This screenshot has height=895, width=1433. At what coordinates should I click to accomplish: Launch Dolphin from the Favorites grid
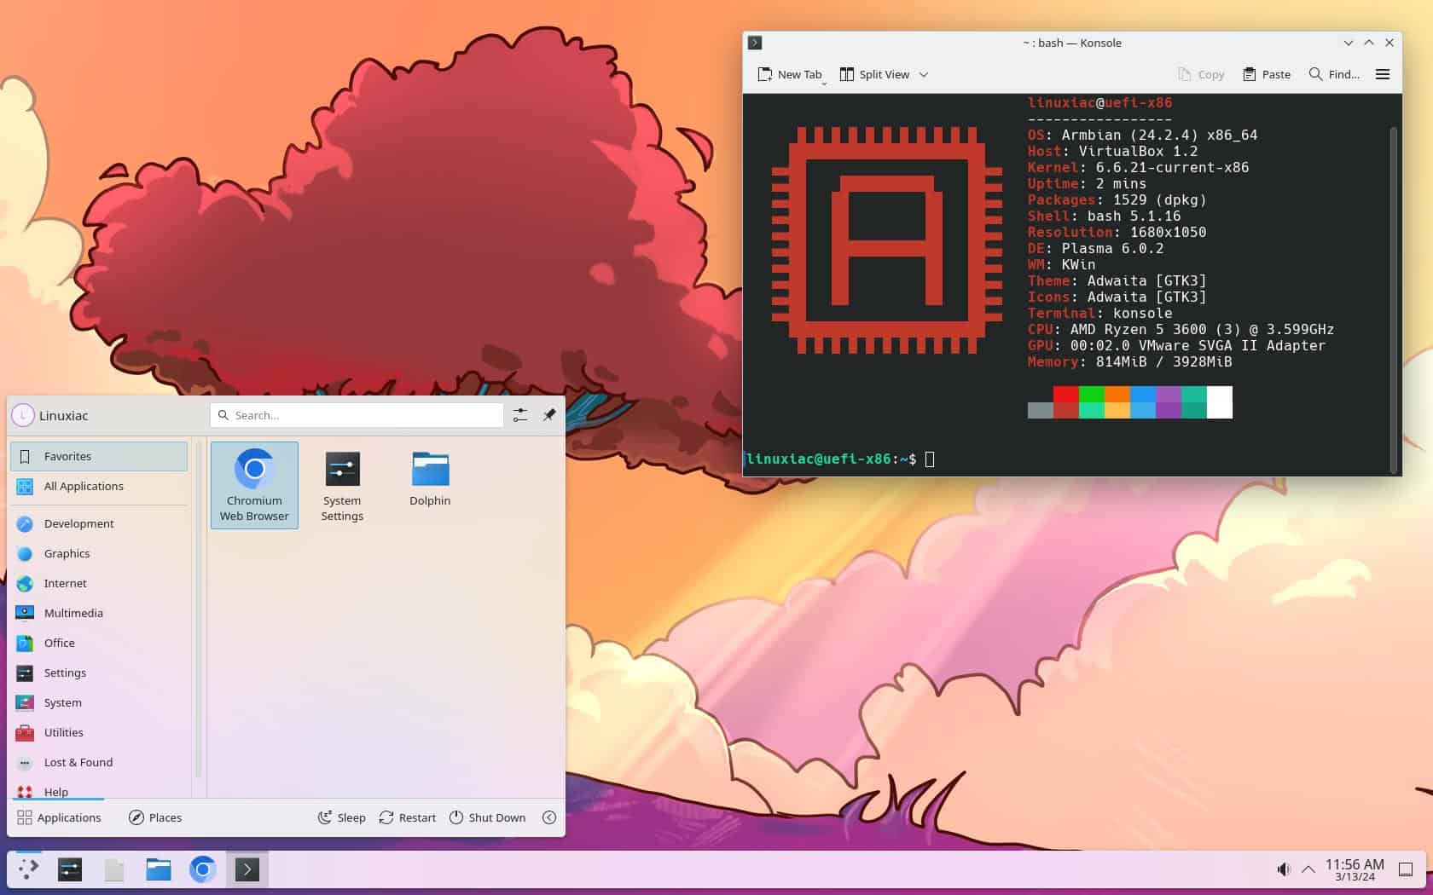pos(430,477)
